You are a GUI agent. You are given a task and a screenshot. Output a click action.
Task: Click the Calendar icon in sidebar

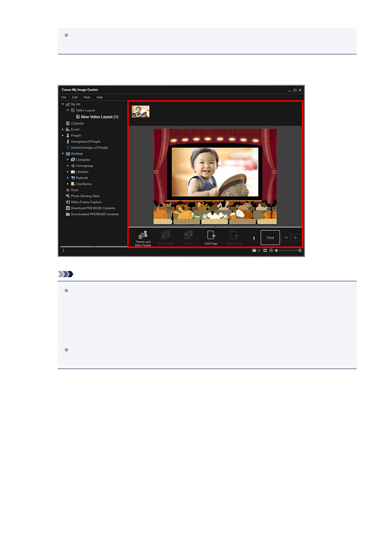click(68, 123)
